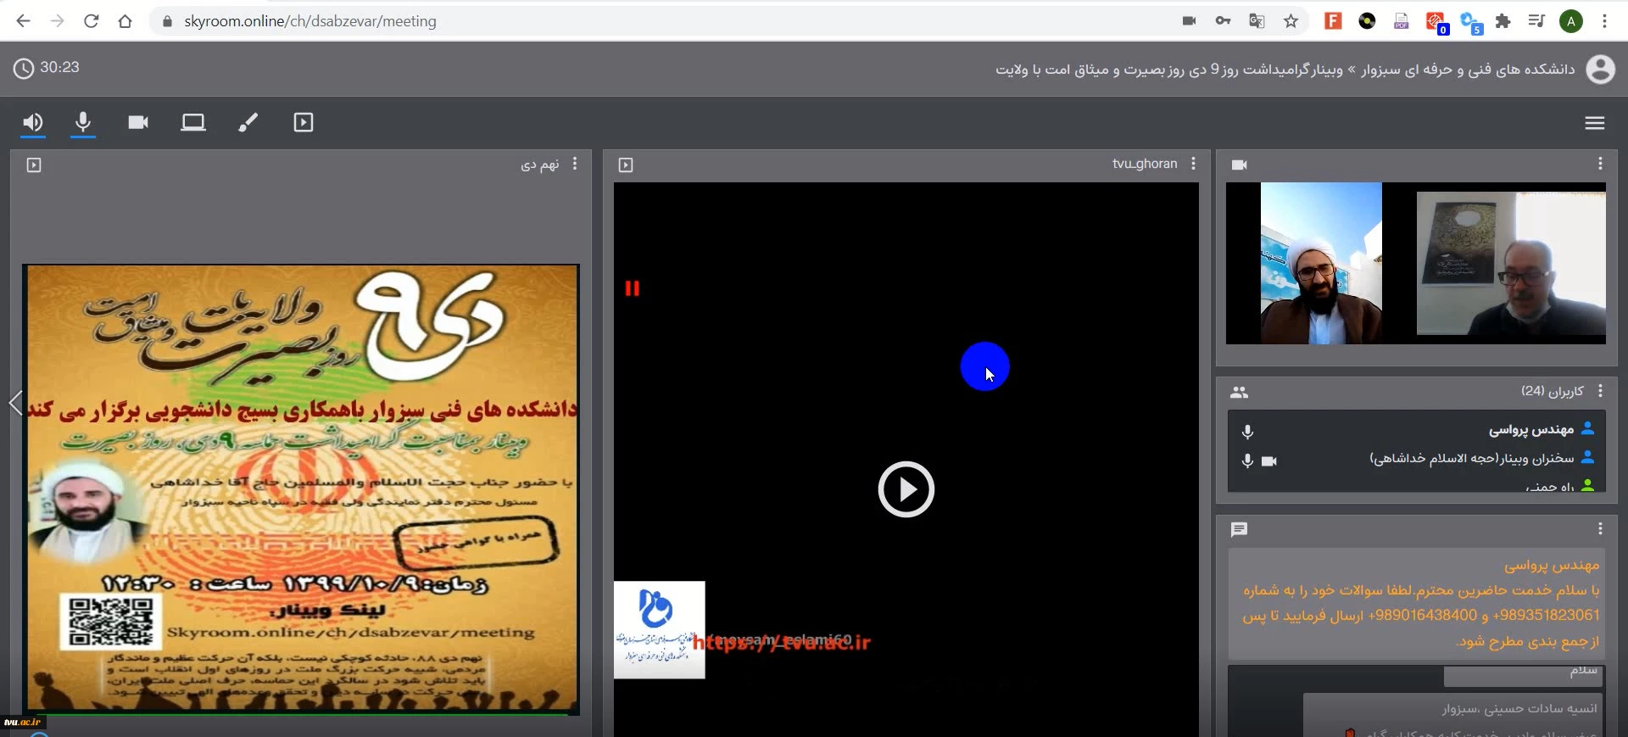The height and width of the screenshot is (737, 1628).
Task: Click the red pause indicator on video
Action: [x=632, y=289]
